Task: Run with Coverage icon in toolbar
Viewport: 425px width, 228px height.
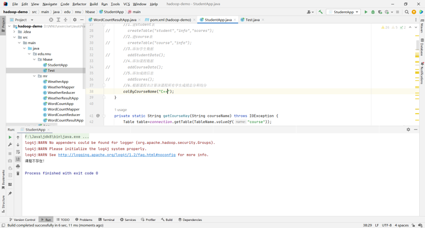Action: [380, 12]
